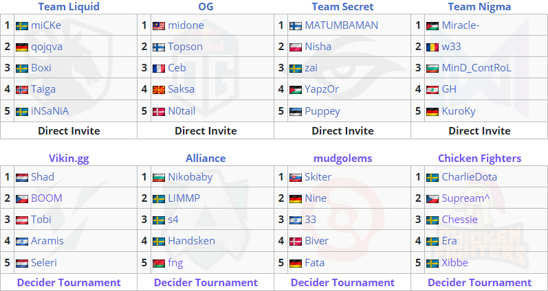Open the Chicken Fighters team link
548x291 pixels.
click(x=479, y=159)
